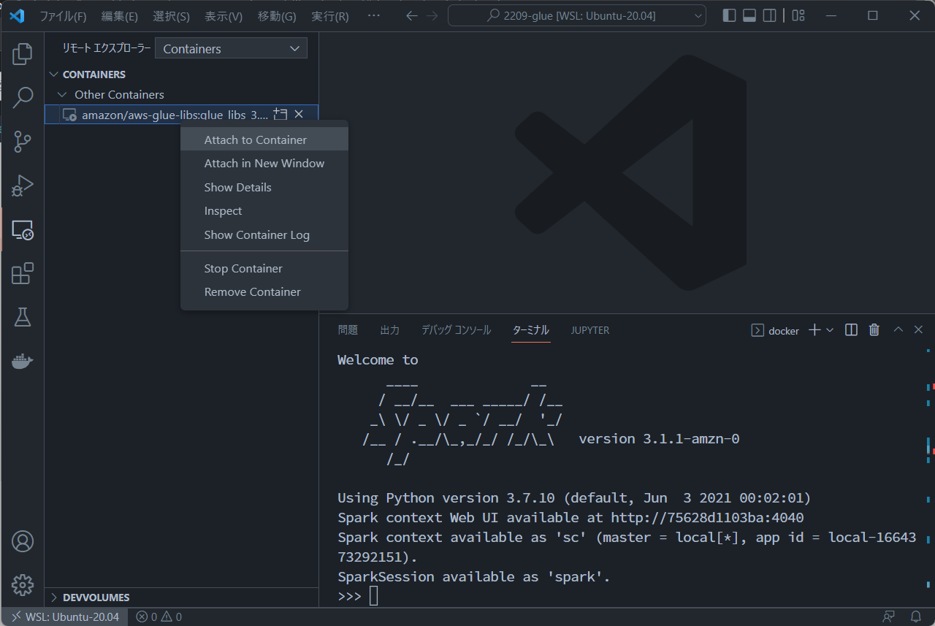Screen dimensions: 935x626
Task: Open the Testing flask icon
Action: click(x=23, y=317)
